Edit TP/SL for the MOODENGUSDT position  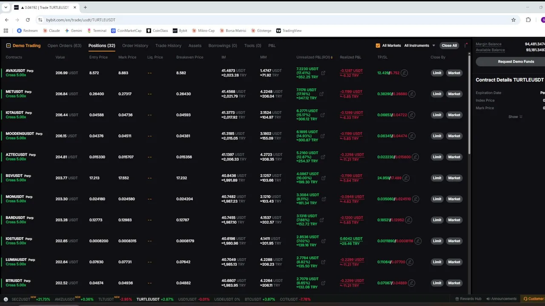click(x=411, y=136)
